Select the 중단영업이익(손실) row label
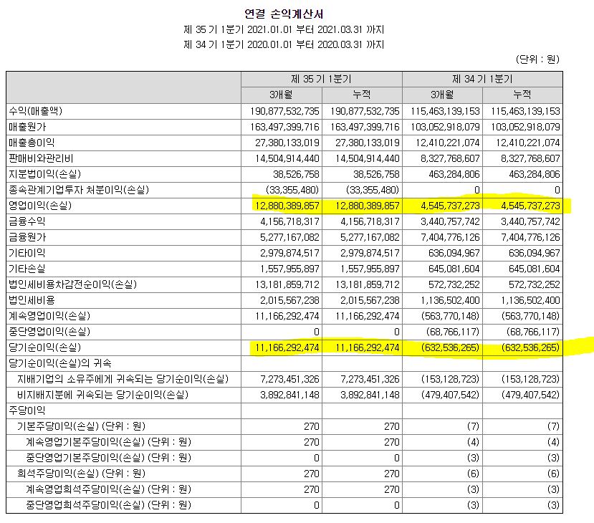This screenshot has width=594, height=523. coord(49,332)
